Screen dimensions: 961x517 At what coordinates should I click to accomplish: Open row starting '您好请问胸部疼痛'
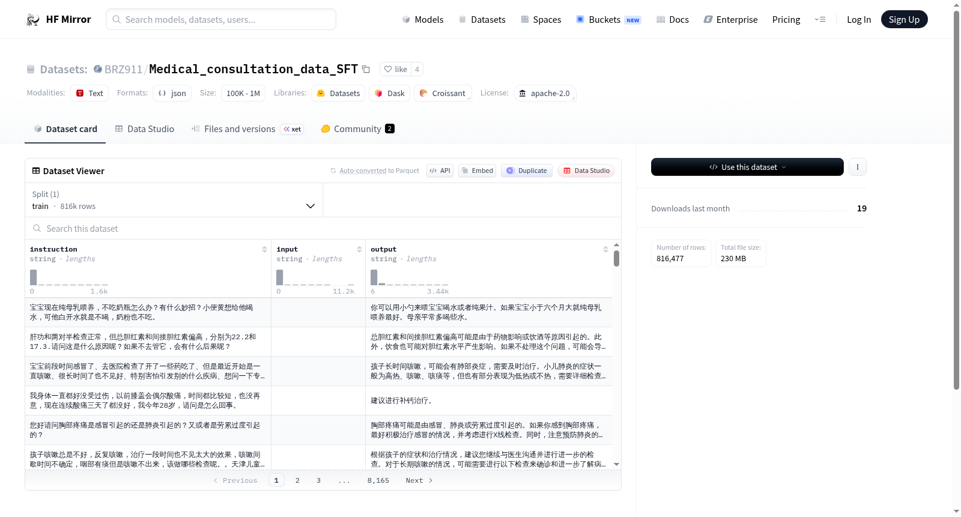coord(318,430)
